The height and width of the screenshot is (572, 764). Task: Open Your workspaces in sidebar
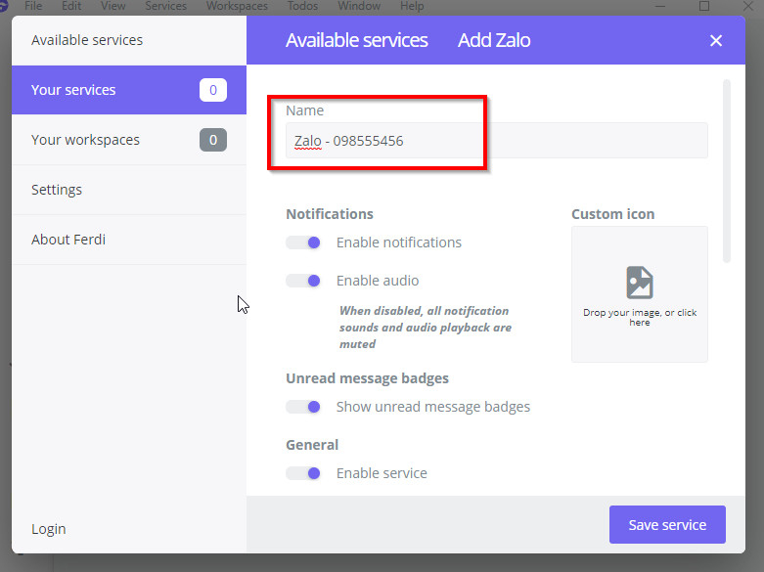(x=129, y=140)
